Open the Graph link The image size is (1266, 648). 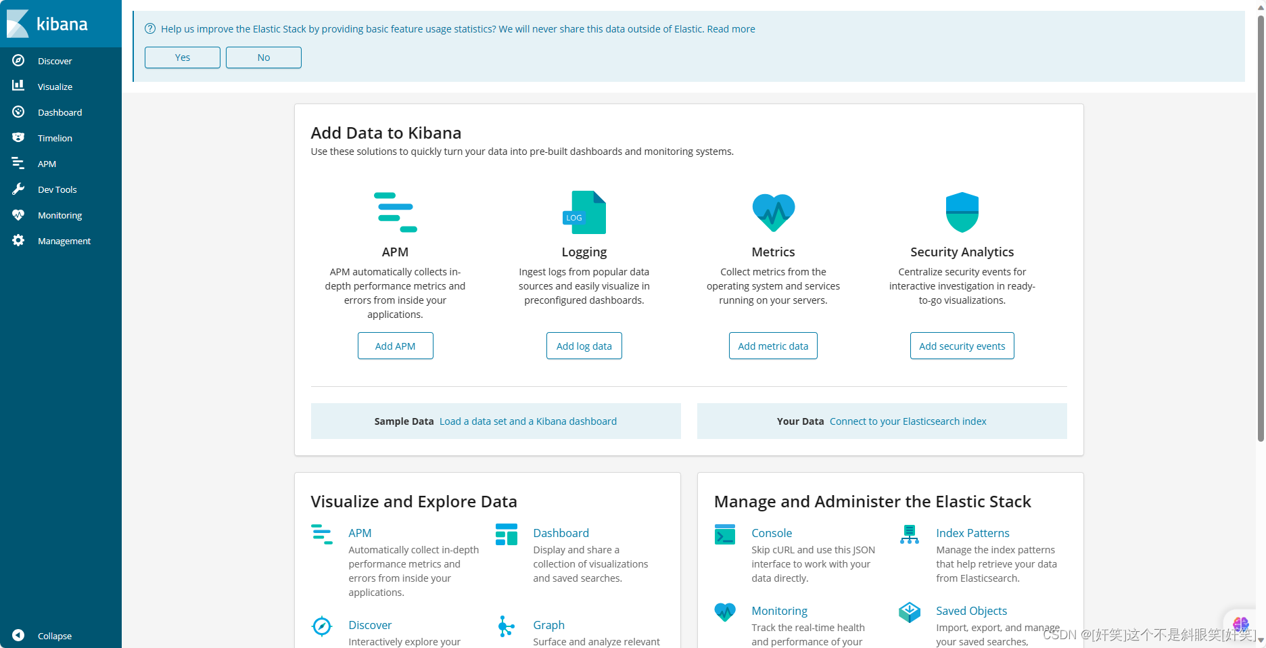click(x=548, y=625)
